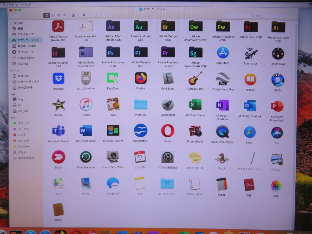
Task: Select Adobe Dreamweaver CS6 folder
Action: pos(196,26)
